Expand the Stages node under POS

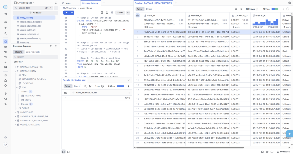(19, 104)
